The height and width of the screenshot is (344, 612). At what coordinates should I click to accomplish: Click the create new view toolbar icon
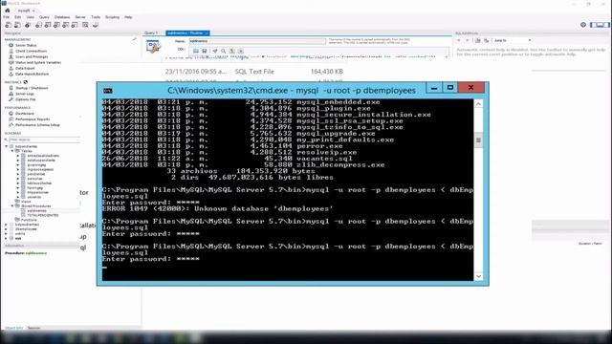coord(56,25)
